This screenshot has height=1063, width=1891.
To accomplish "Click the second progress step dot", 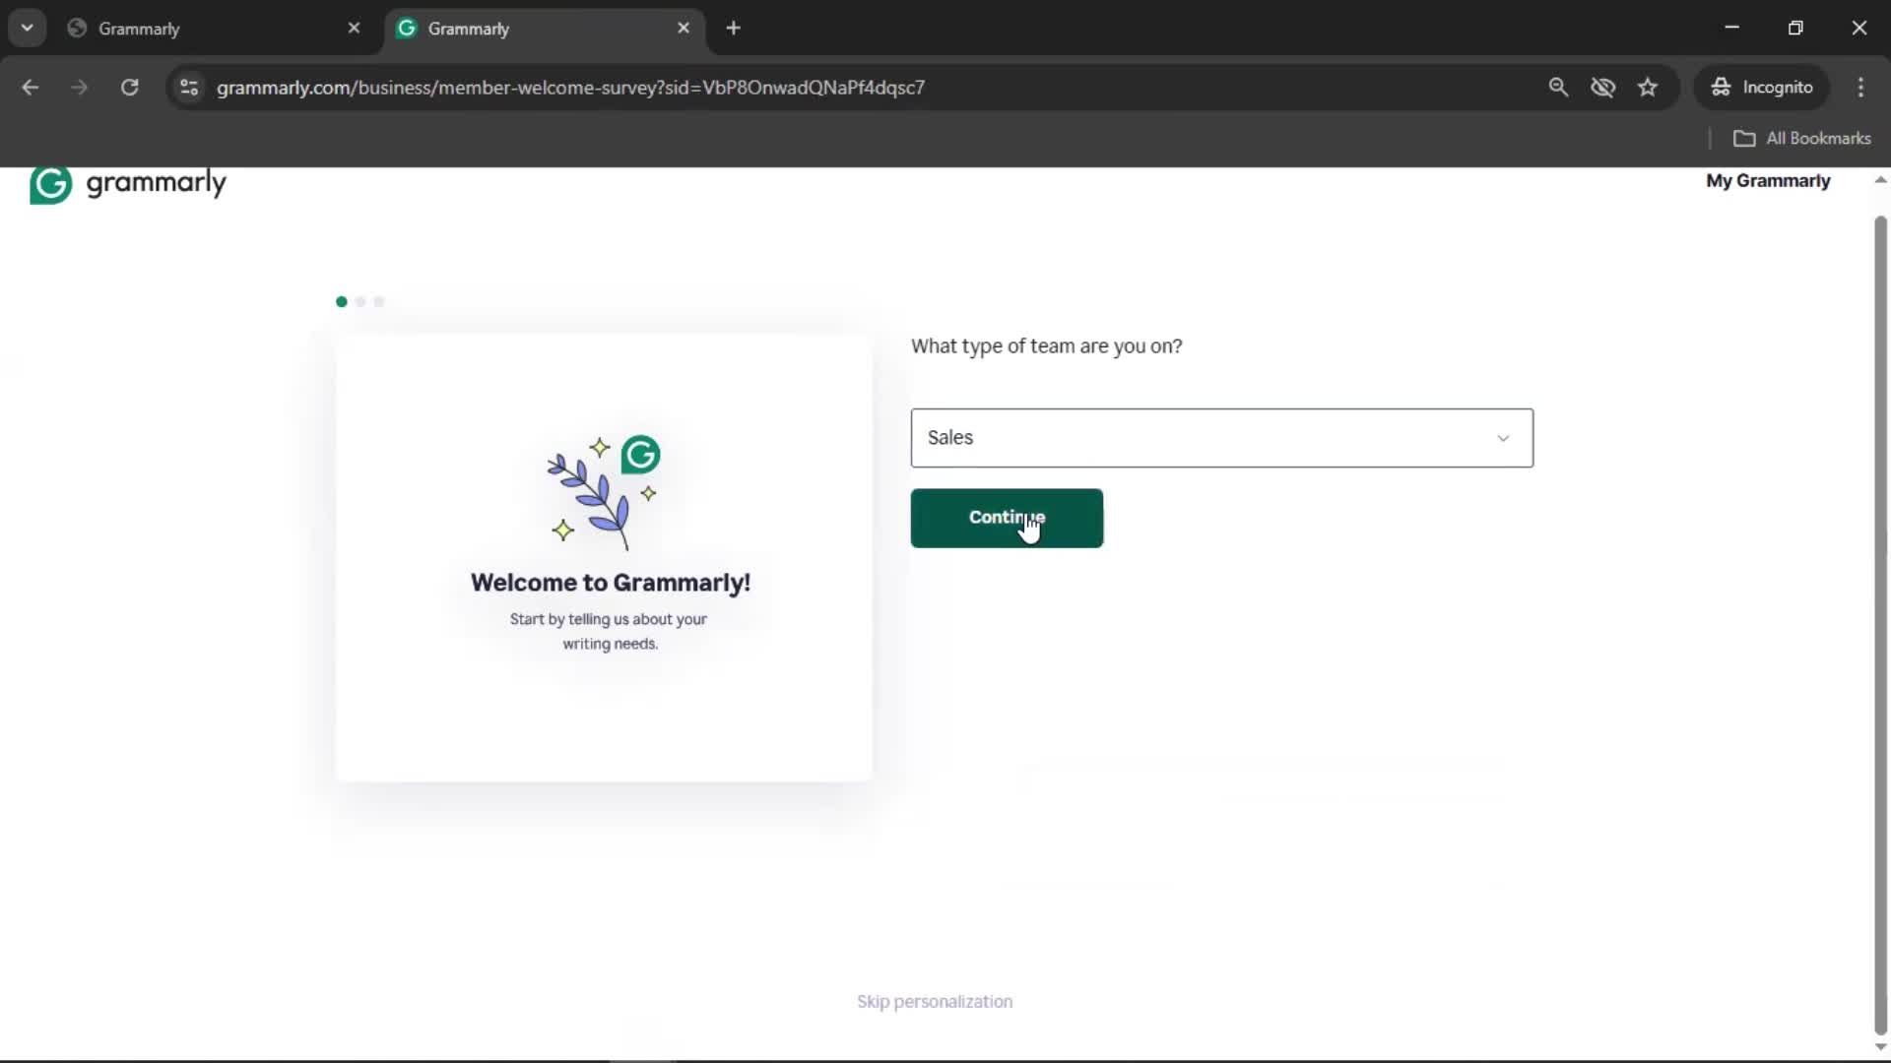I will 360,302.
